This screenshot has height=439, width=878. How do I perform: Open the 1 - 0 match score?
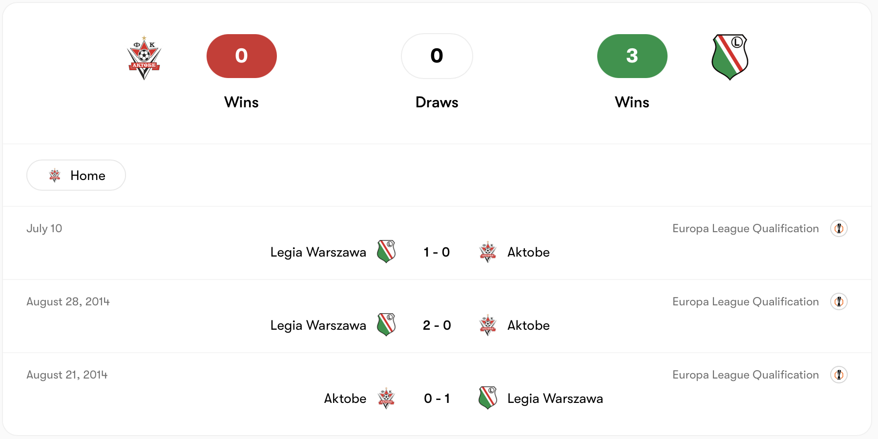[x=437, y=252]
